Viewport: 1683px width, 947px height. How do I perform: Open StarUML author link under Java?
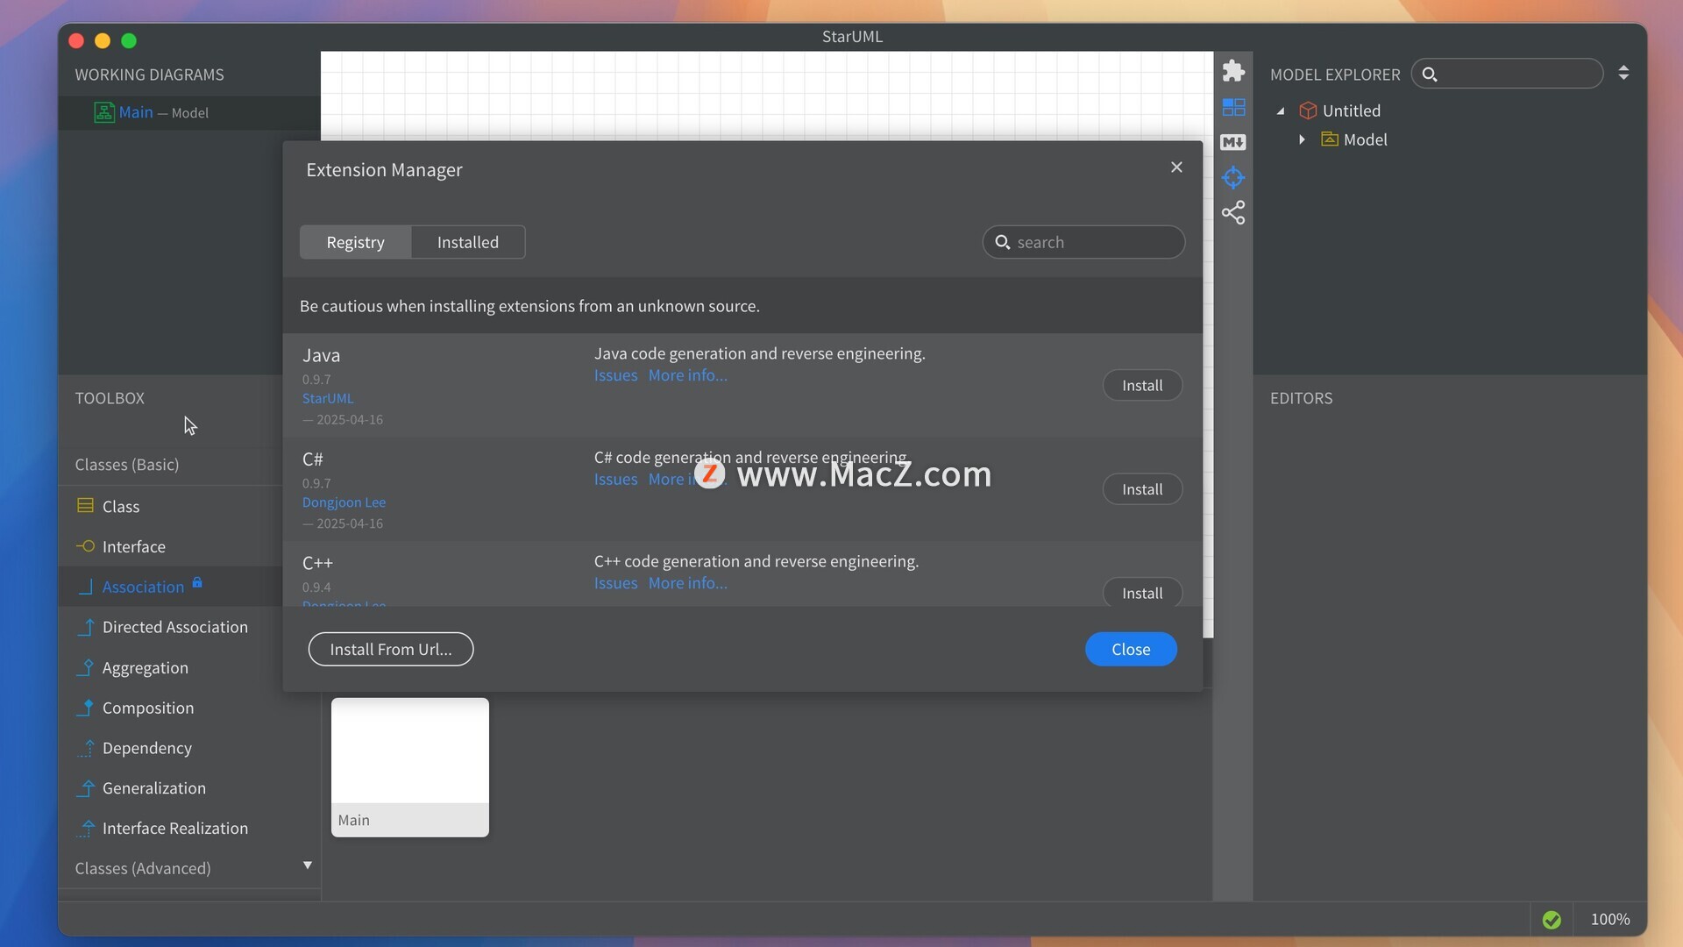[328, 399]
